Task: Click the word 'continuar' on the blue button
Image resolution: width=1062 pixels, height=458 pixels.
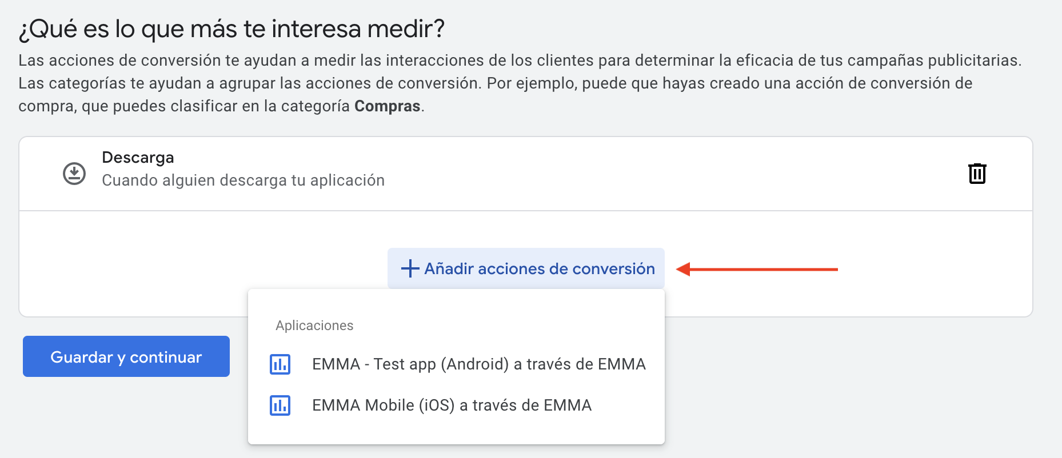Action: [166, 357]
